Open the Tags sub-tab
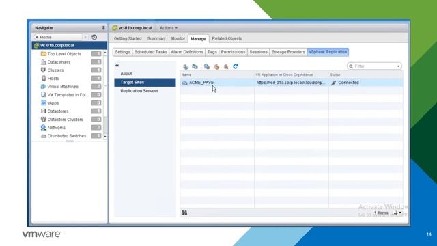 click(x=212, y=52)
